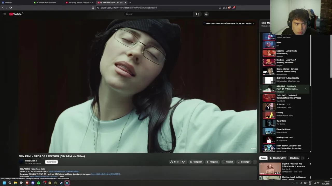Bookmark this page using the bookmark icon
The height and width of the screenshot is (186, 332).
[93, 8]
